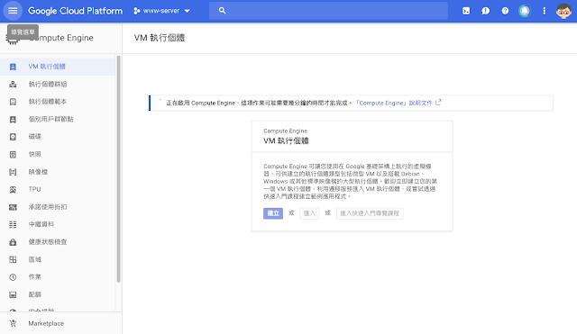Image resolution: width=577 pixels, height=334 pixels.
Task: Click the 健康狀態檢查 health check icon
Action: 13,242
